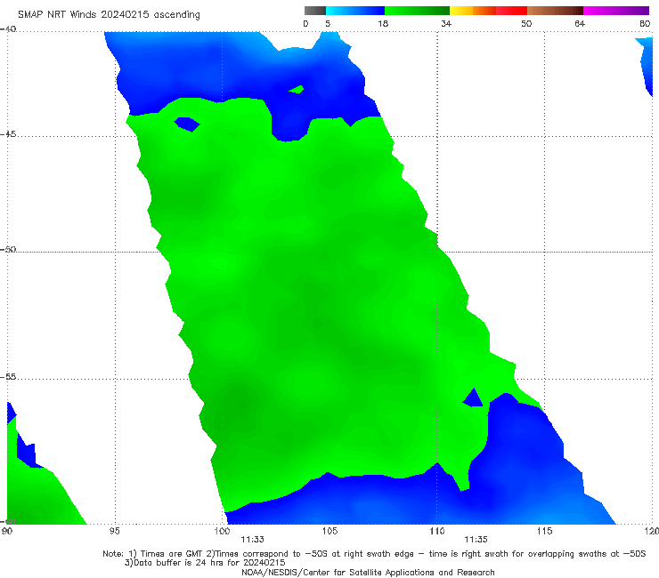Click colorbar label '64'
The image size is (659, 578).
click(x=580, y=24)
